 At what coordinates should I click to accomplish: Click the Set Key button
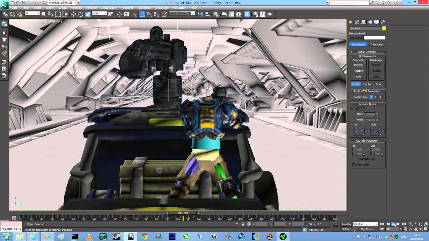coord(346,229)
